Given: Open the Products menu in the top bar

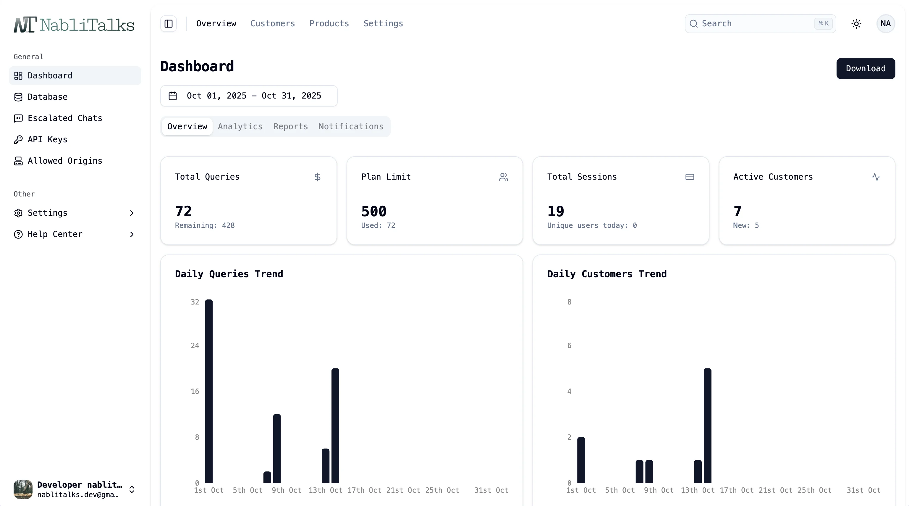Looking at the screenshot, I should click(329, 23).
